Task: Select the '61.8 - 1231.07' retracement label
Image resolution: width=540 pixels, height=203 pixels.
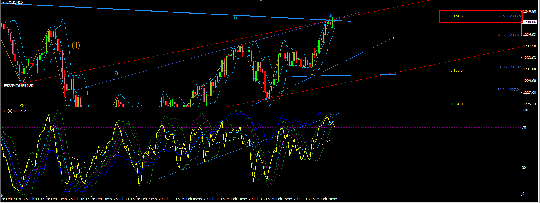Action: [x=509, y=67]
